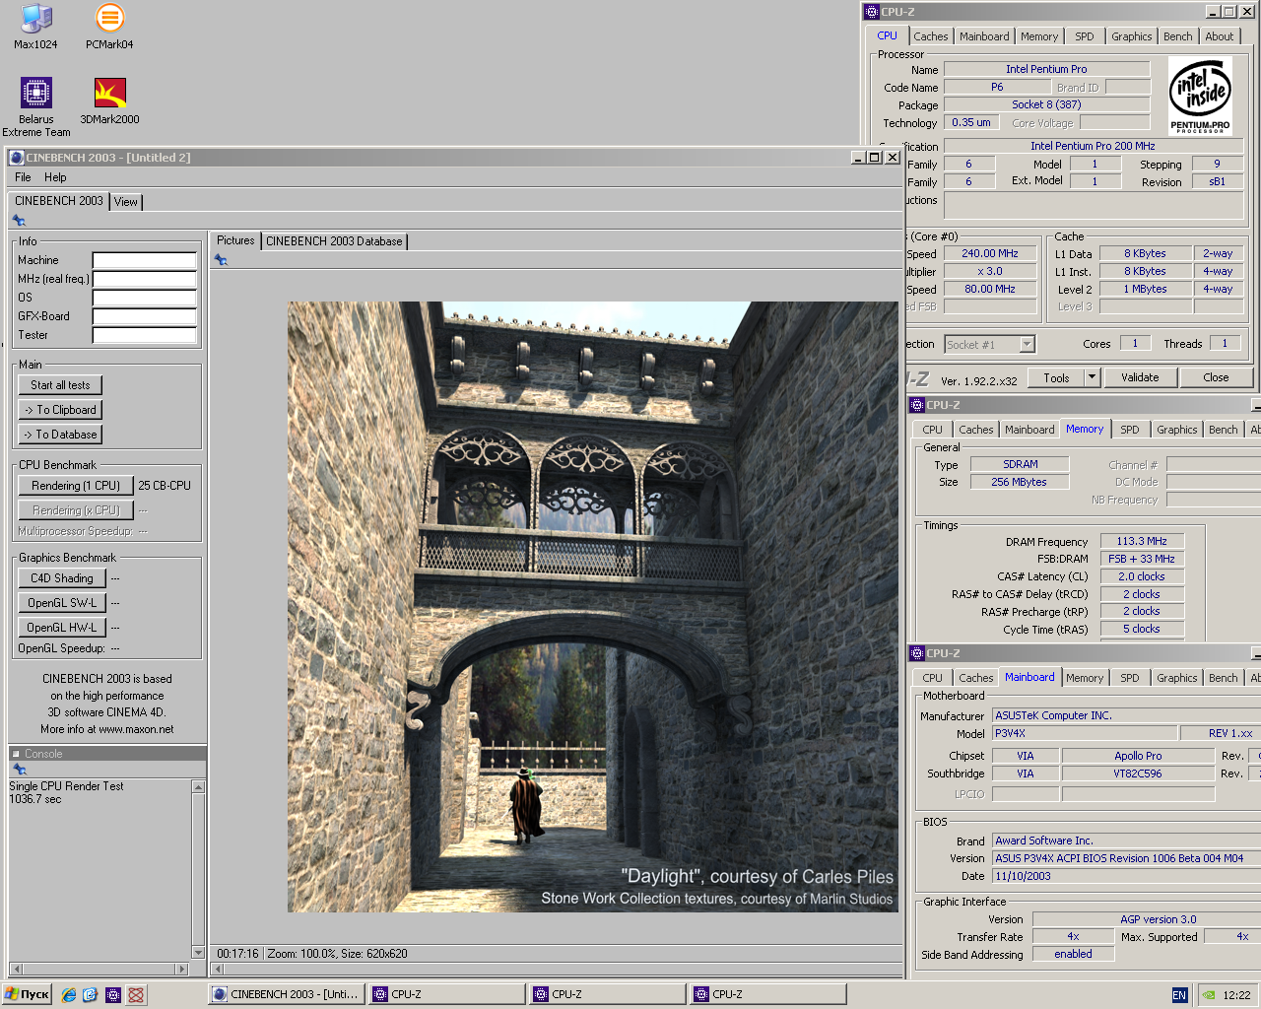This screenshot has height=1009, width=1261.
Task: Click the first CPU-Z taskbar button
Action: click(x=447, y=995)
